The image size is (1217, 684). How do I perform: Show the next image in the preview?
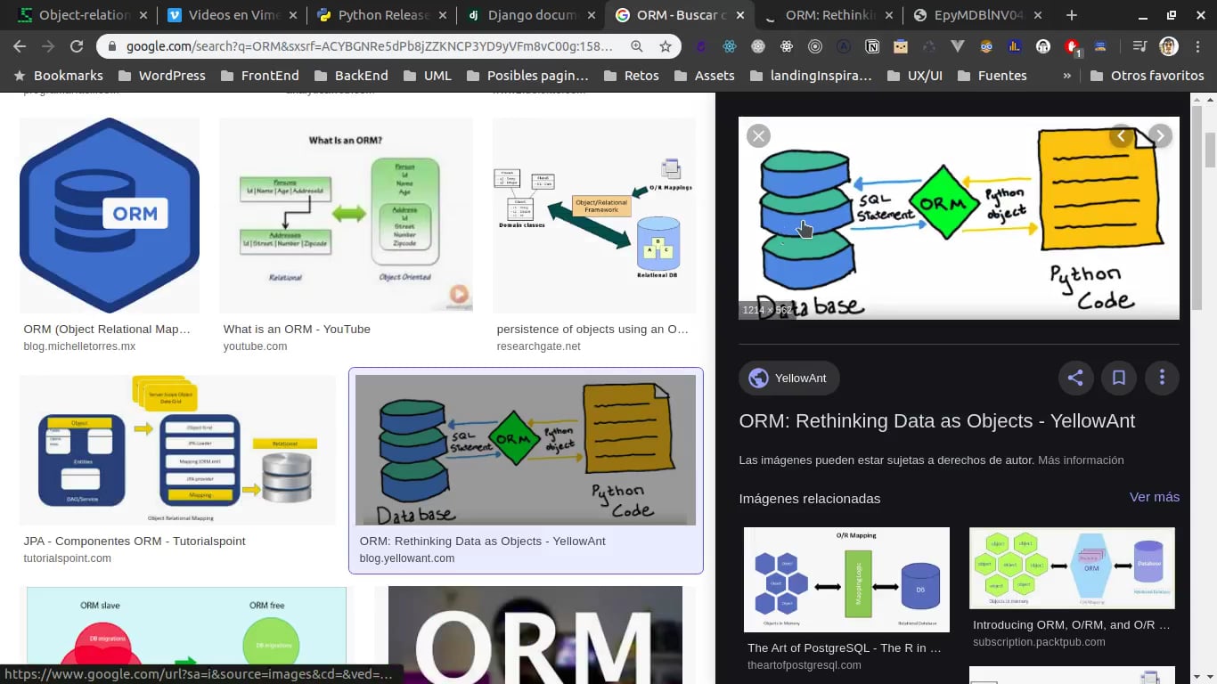coord(1159,135)
